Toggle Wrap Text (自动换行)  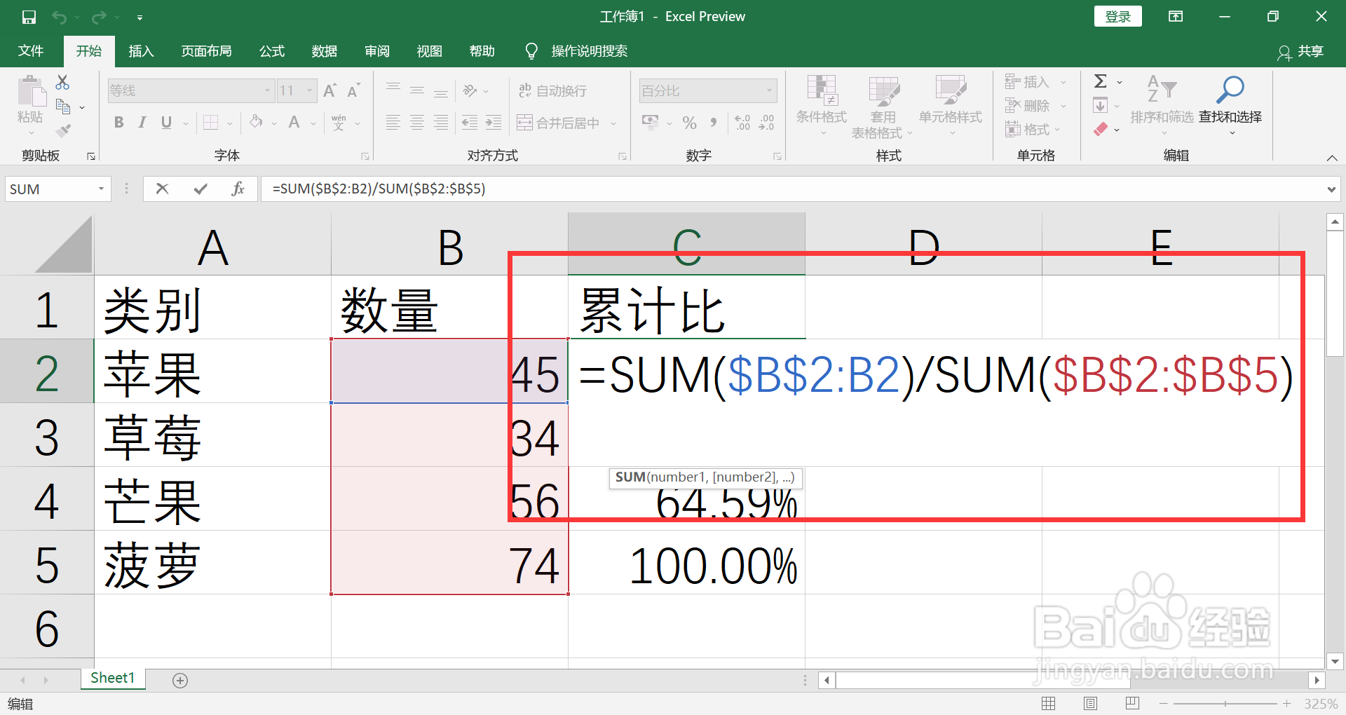click(x=552, y=90)
